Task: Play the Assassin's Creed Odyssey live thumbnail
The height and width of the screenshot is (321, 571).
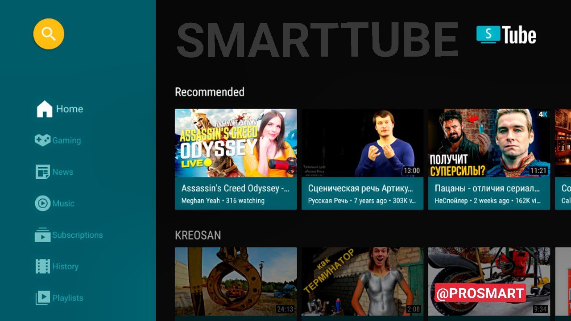Action: [236, 143]
